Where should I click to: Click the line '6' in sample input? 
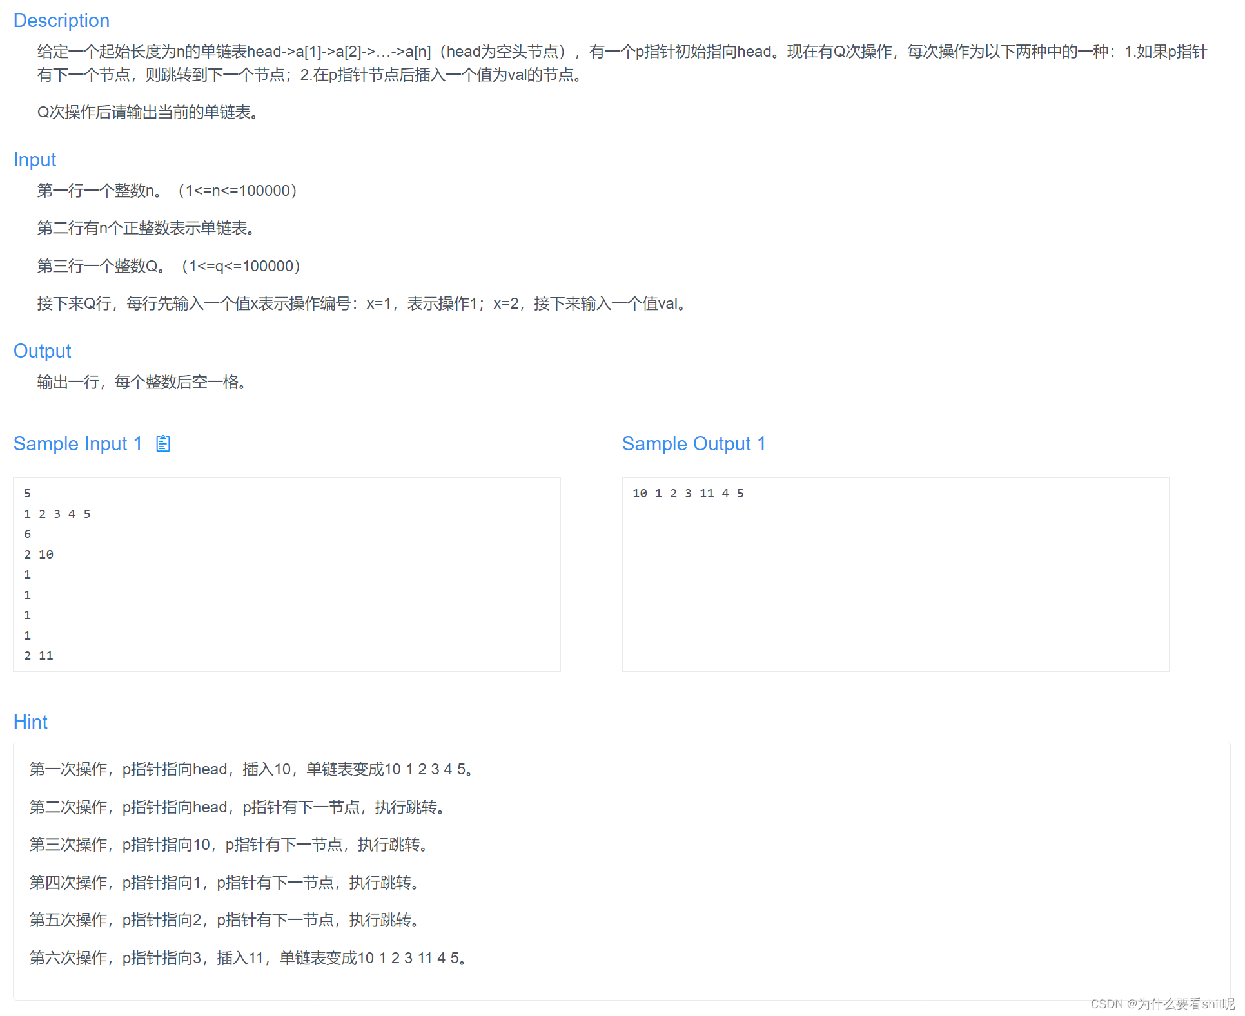point(27,533)
